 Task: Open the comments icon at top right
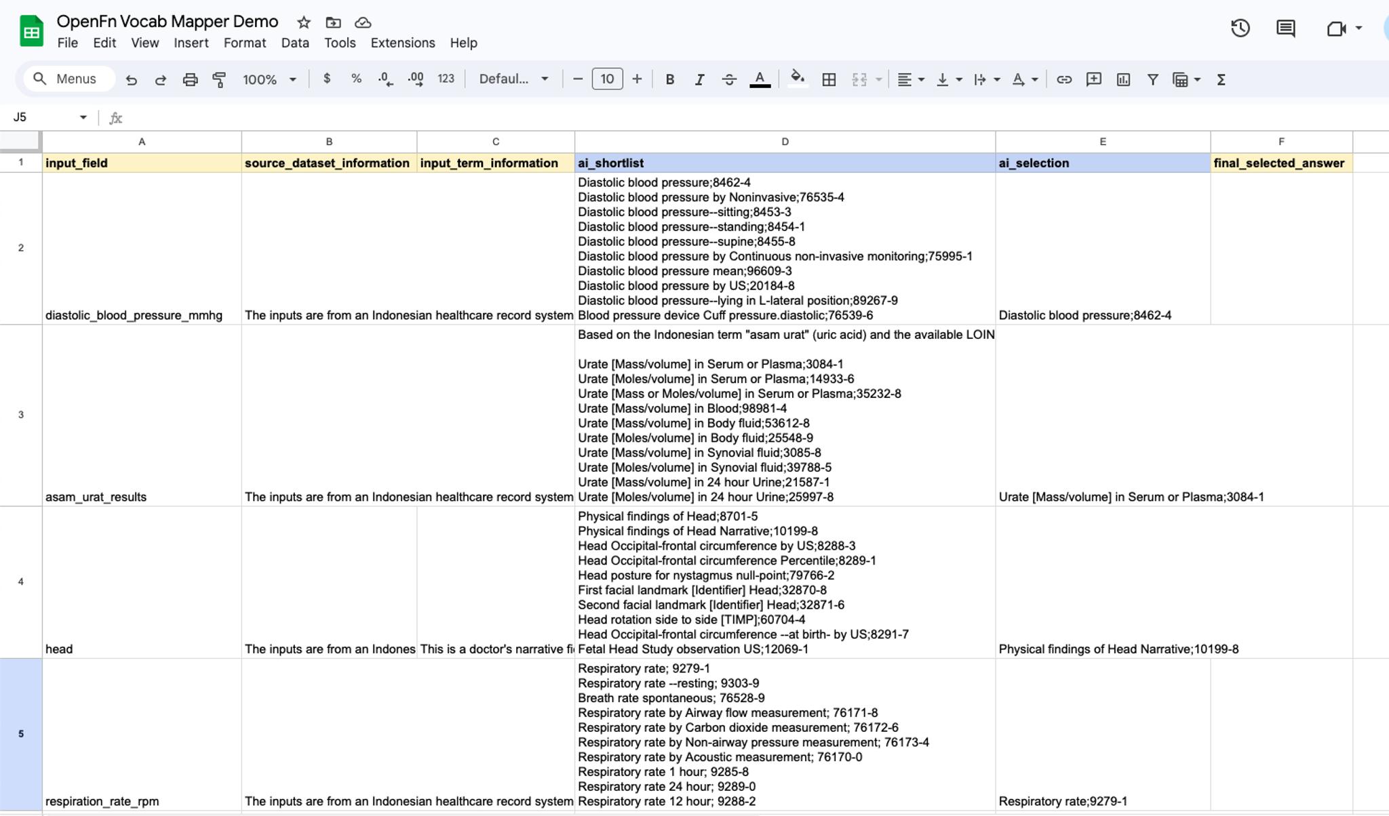1285,28
